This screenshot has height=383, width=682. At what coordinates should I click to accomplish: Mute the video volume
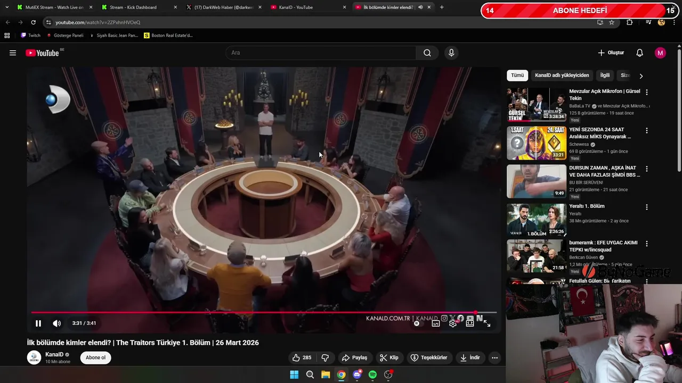(57, 323)
